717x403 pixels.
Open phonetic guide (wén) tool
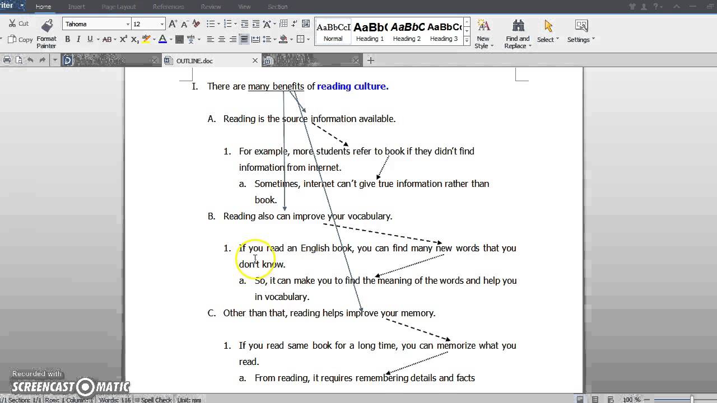click(x=191, y=39)
